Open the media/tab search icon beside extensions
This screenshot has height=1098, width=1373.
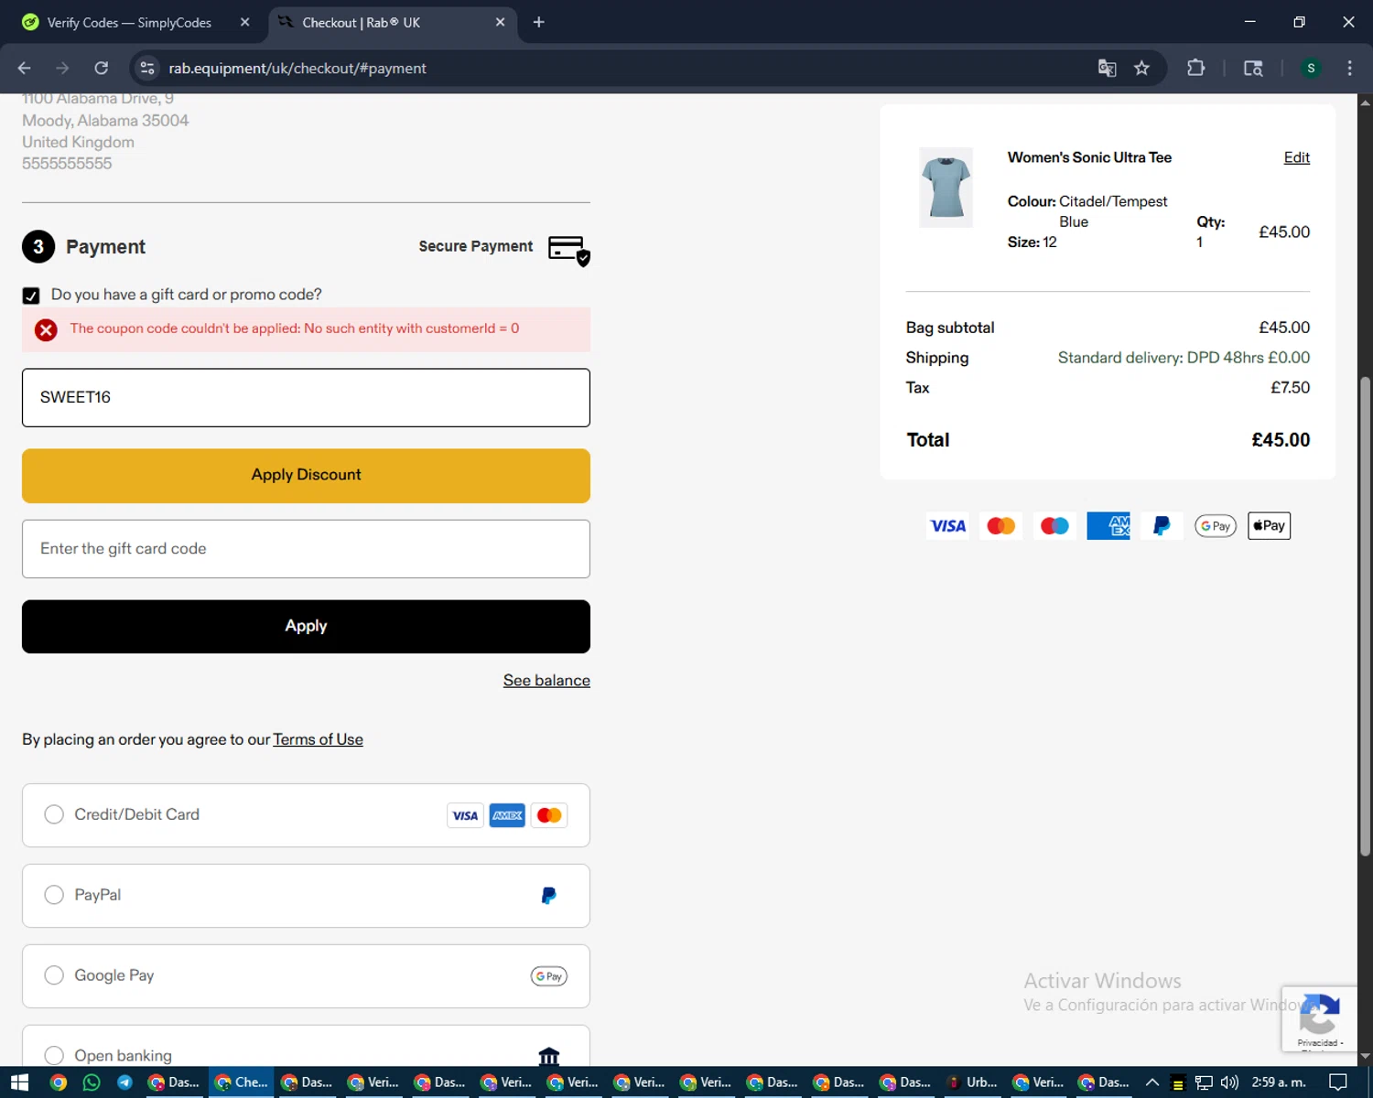pos(1253,68)
